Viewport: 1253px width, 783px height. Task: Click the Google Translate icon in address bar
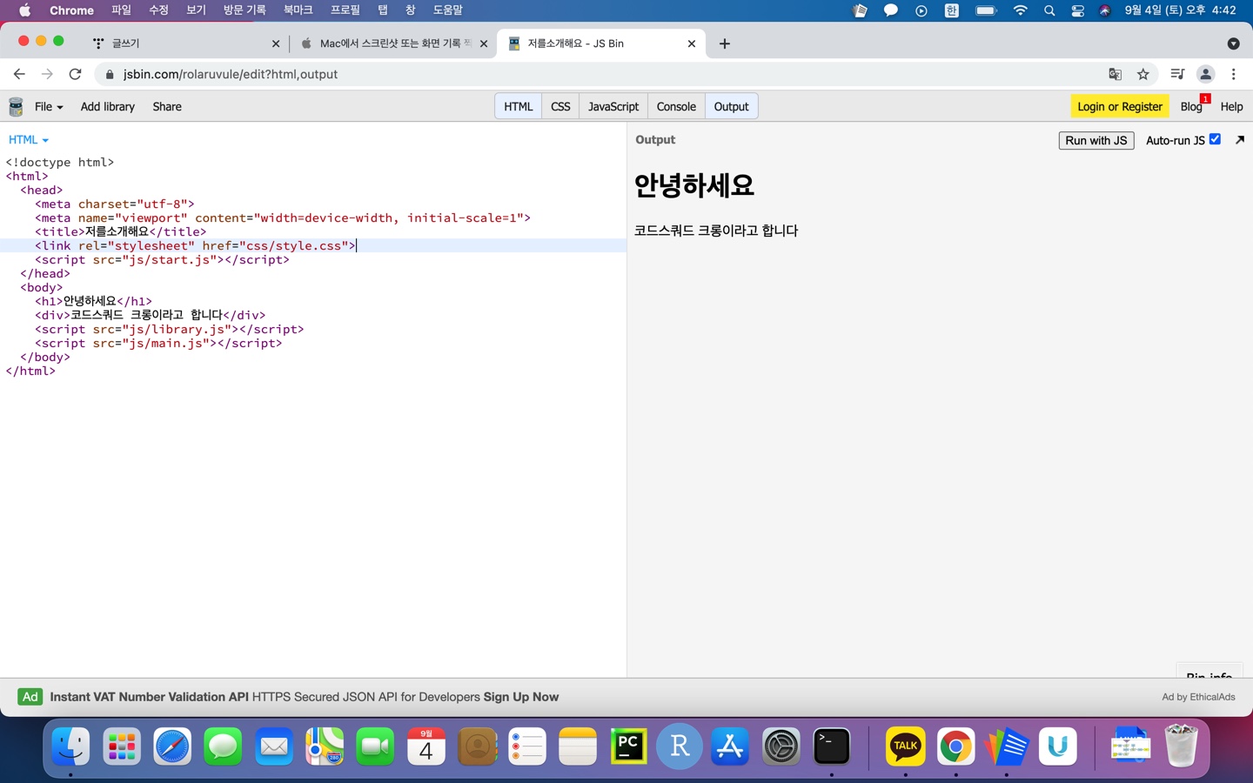(1115, 74)
